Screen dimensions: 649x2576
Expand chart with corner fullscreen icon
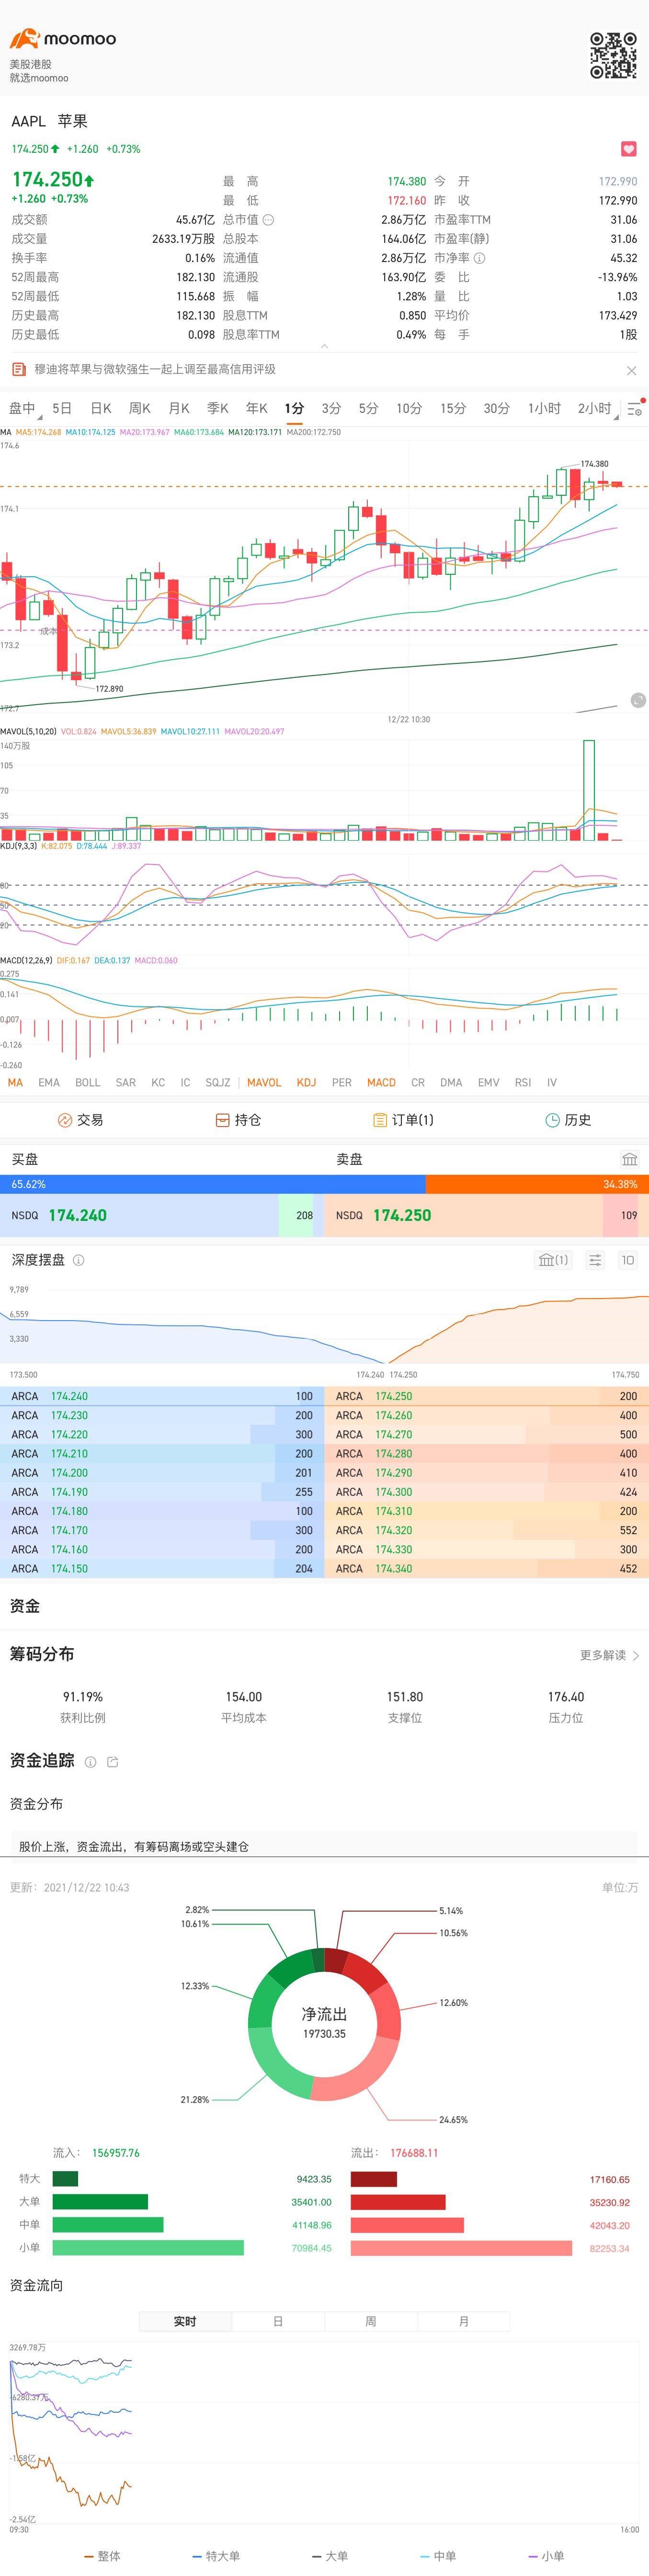[x=638, y=700]
